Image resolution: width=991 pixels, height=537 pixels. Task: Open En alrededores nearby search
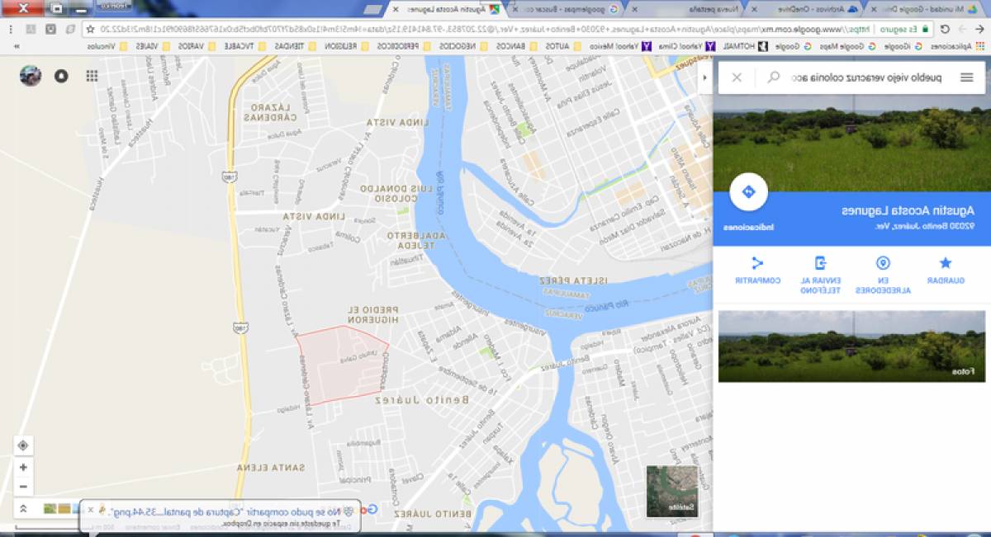[883, 264]
